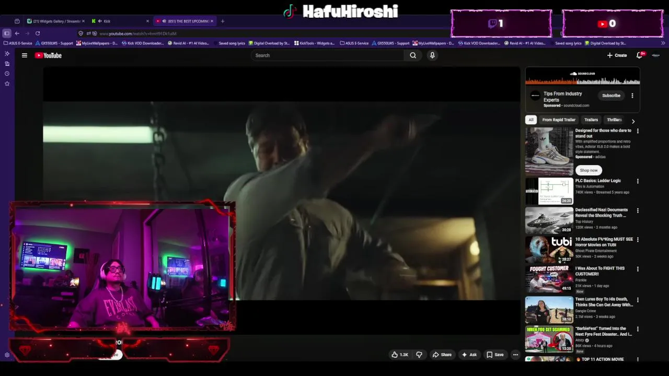Go to the YouTube home logo
The image size is (669, 376).
48,55
